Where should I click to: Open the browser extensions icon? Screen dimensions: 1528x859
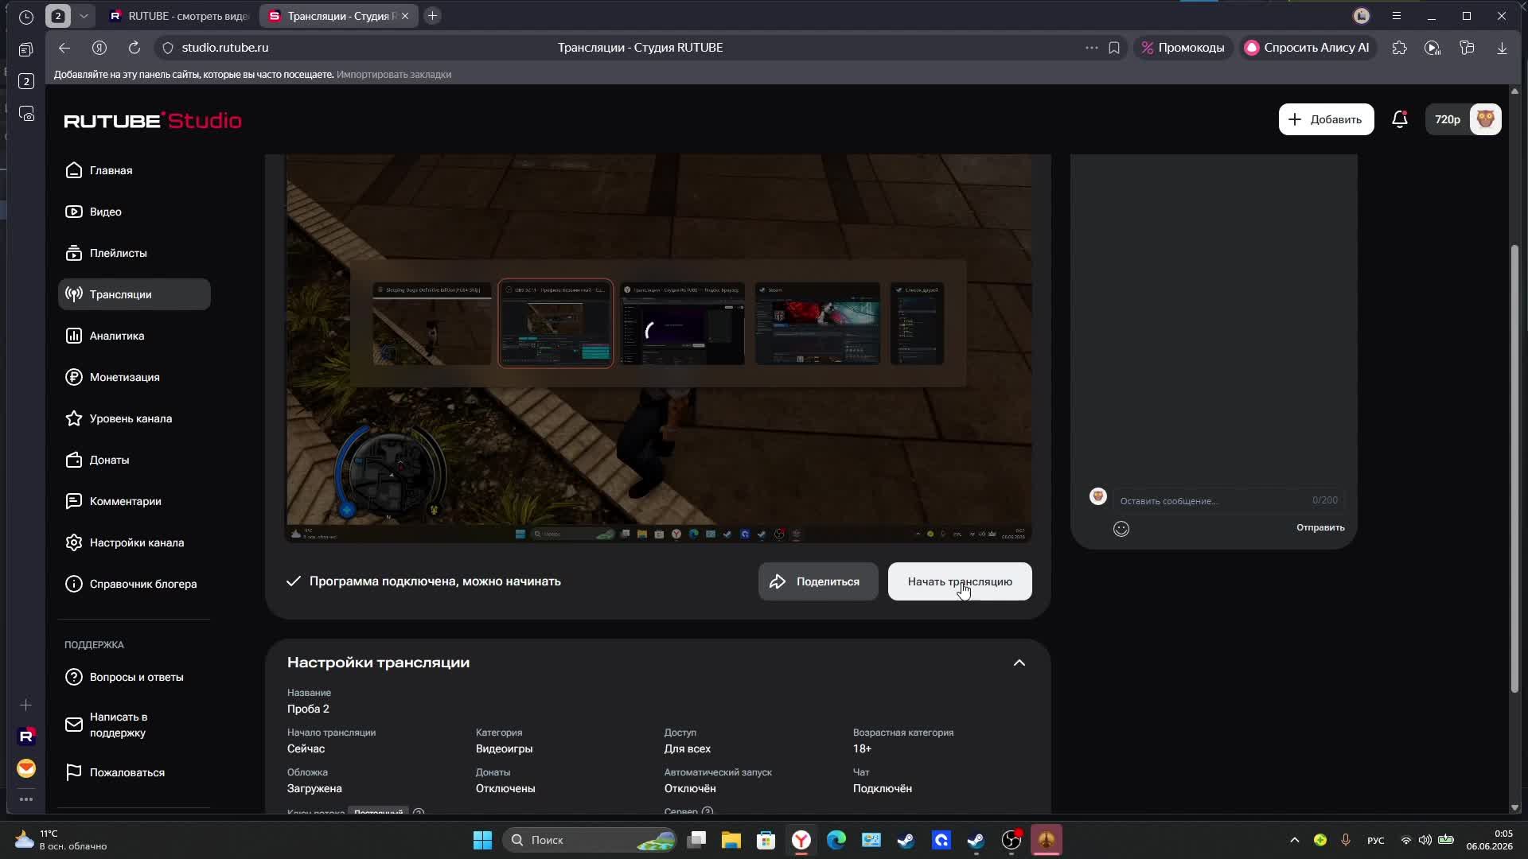coord(1399,48)
